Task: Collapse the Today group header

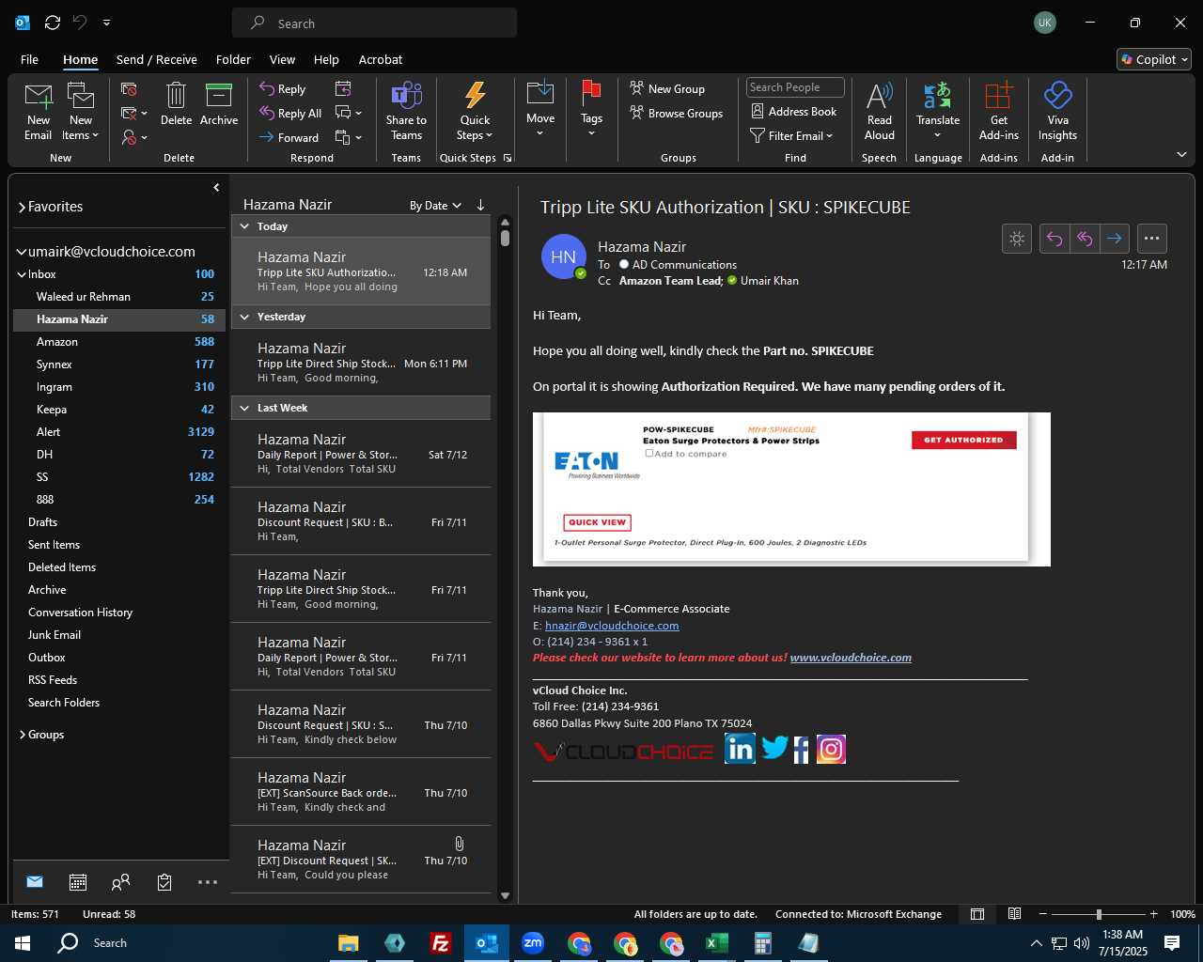Action: click(244, 226)
